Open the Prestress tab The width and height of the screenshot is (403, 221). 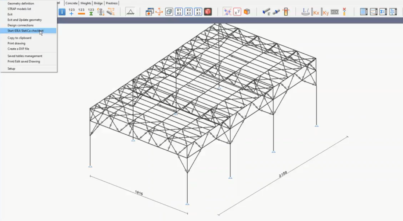112,3
